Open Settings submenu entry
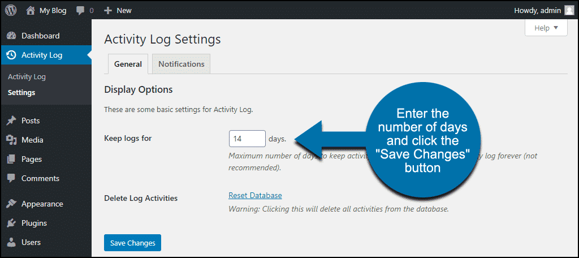This screenshot has width=579, height=258. tap(21, 92)
